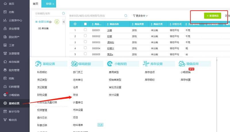The image size is (230, 132).
Task: Open 归档管理 sidebar icon
Action: click(x=5, y=87)
